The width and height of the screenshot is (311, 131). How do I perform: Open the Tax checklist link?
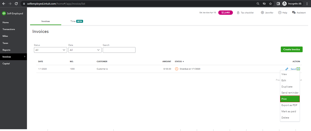(x=247, y=13)
